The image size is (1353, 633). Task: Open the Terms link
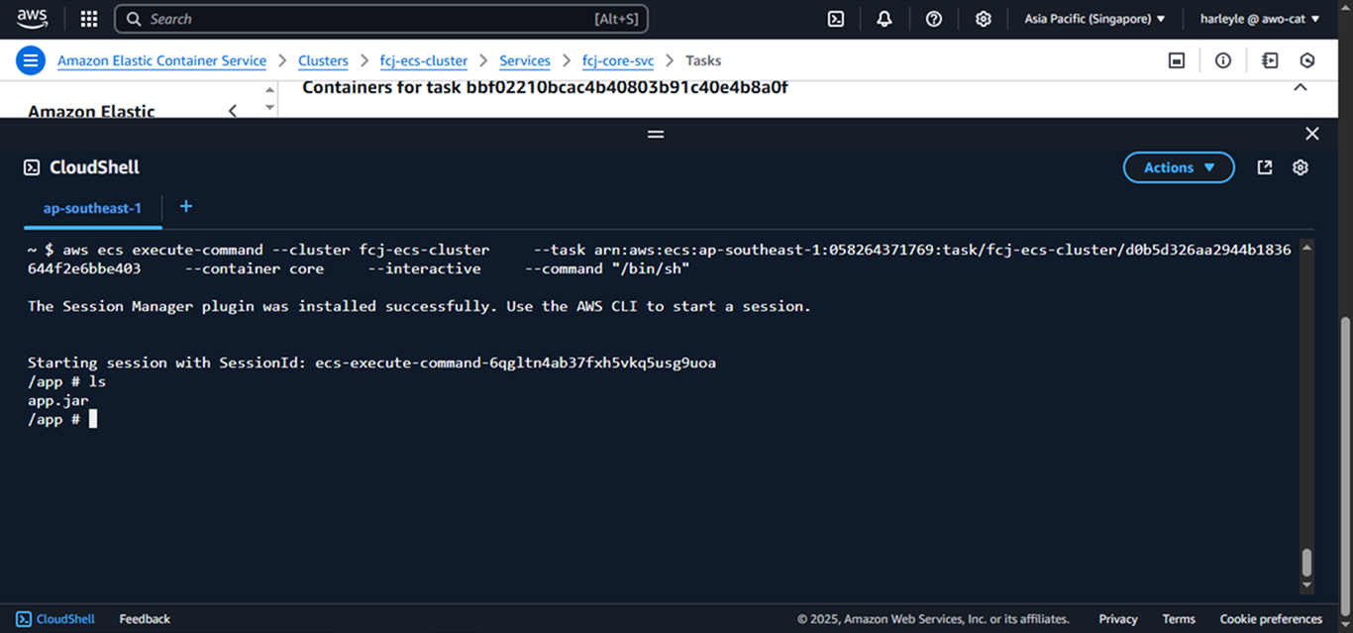[1179, 619]
